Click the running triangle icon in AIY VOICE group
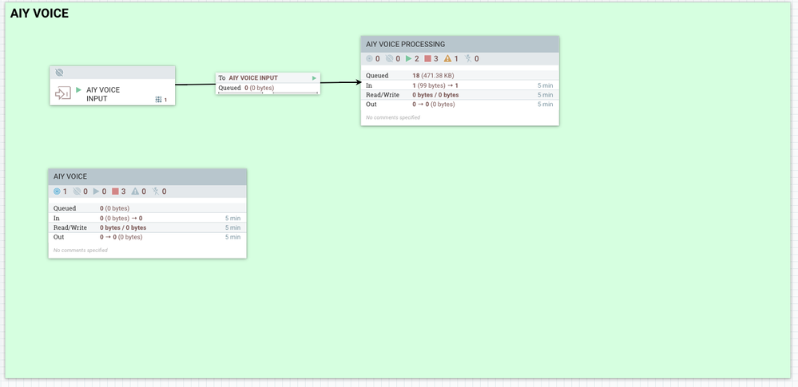Image resolution: width=798 pixels, height=387 pixels. (x=96, y=192)
